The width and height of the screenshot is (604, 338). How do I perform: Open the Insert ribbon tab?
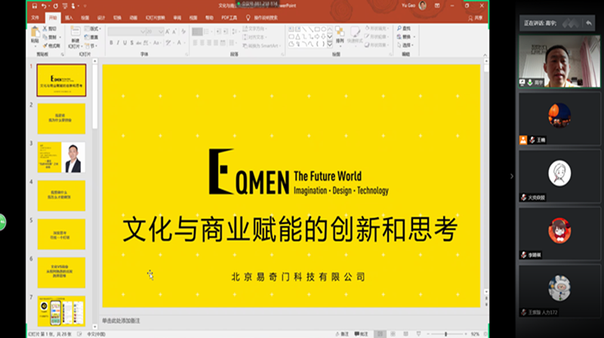pos(69,17)
